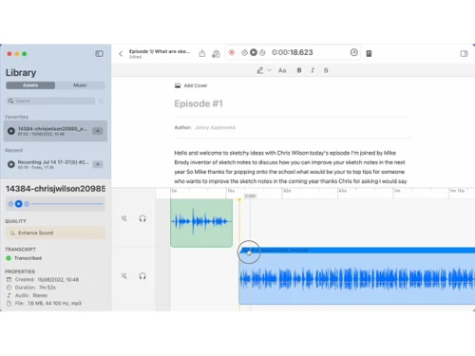Click the Created 15/06/2022 property

(43, 279)
